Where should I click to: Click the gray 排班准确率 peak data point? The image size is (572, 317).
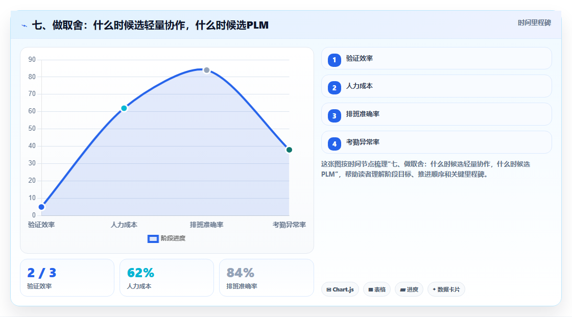tap(206, 70)
